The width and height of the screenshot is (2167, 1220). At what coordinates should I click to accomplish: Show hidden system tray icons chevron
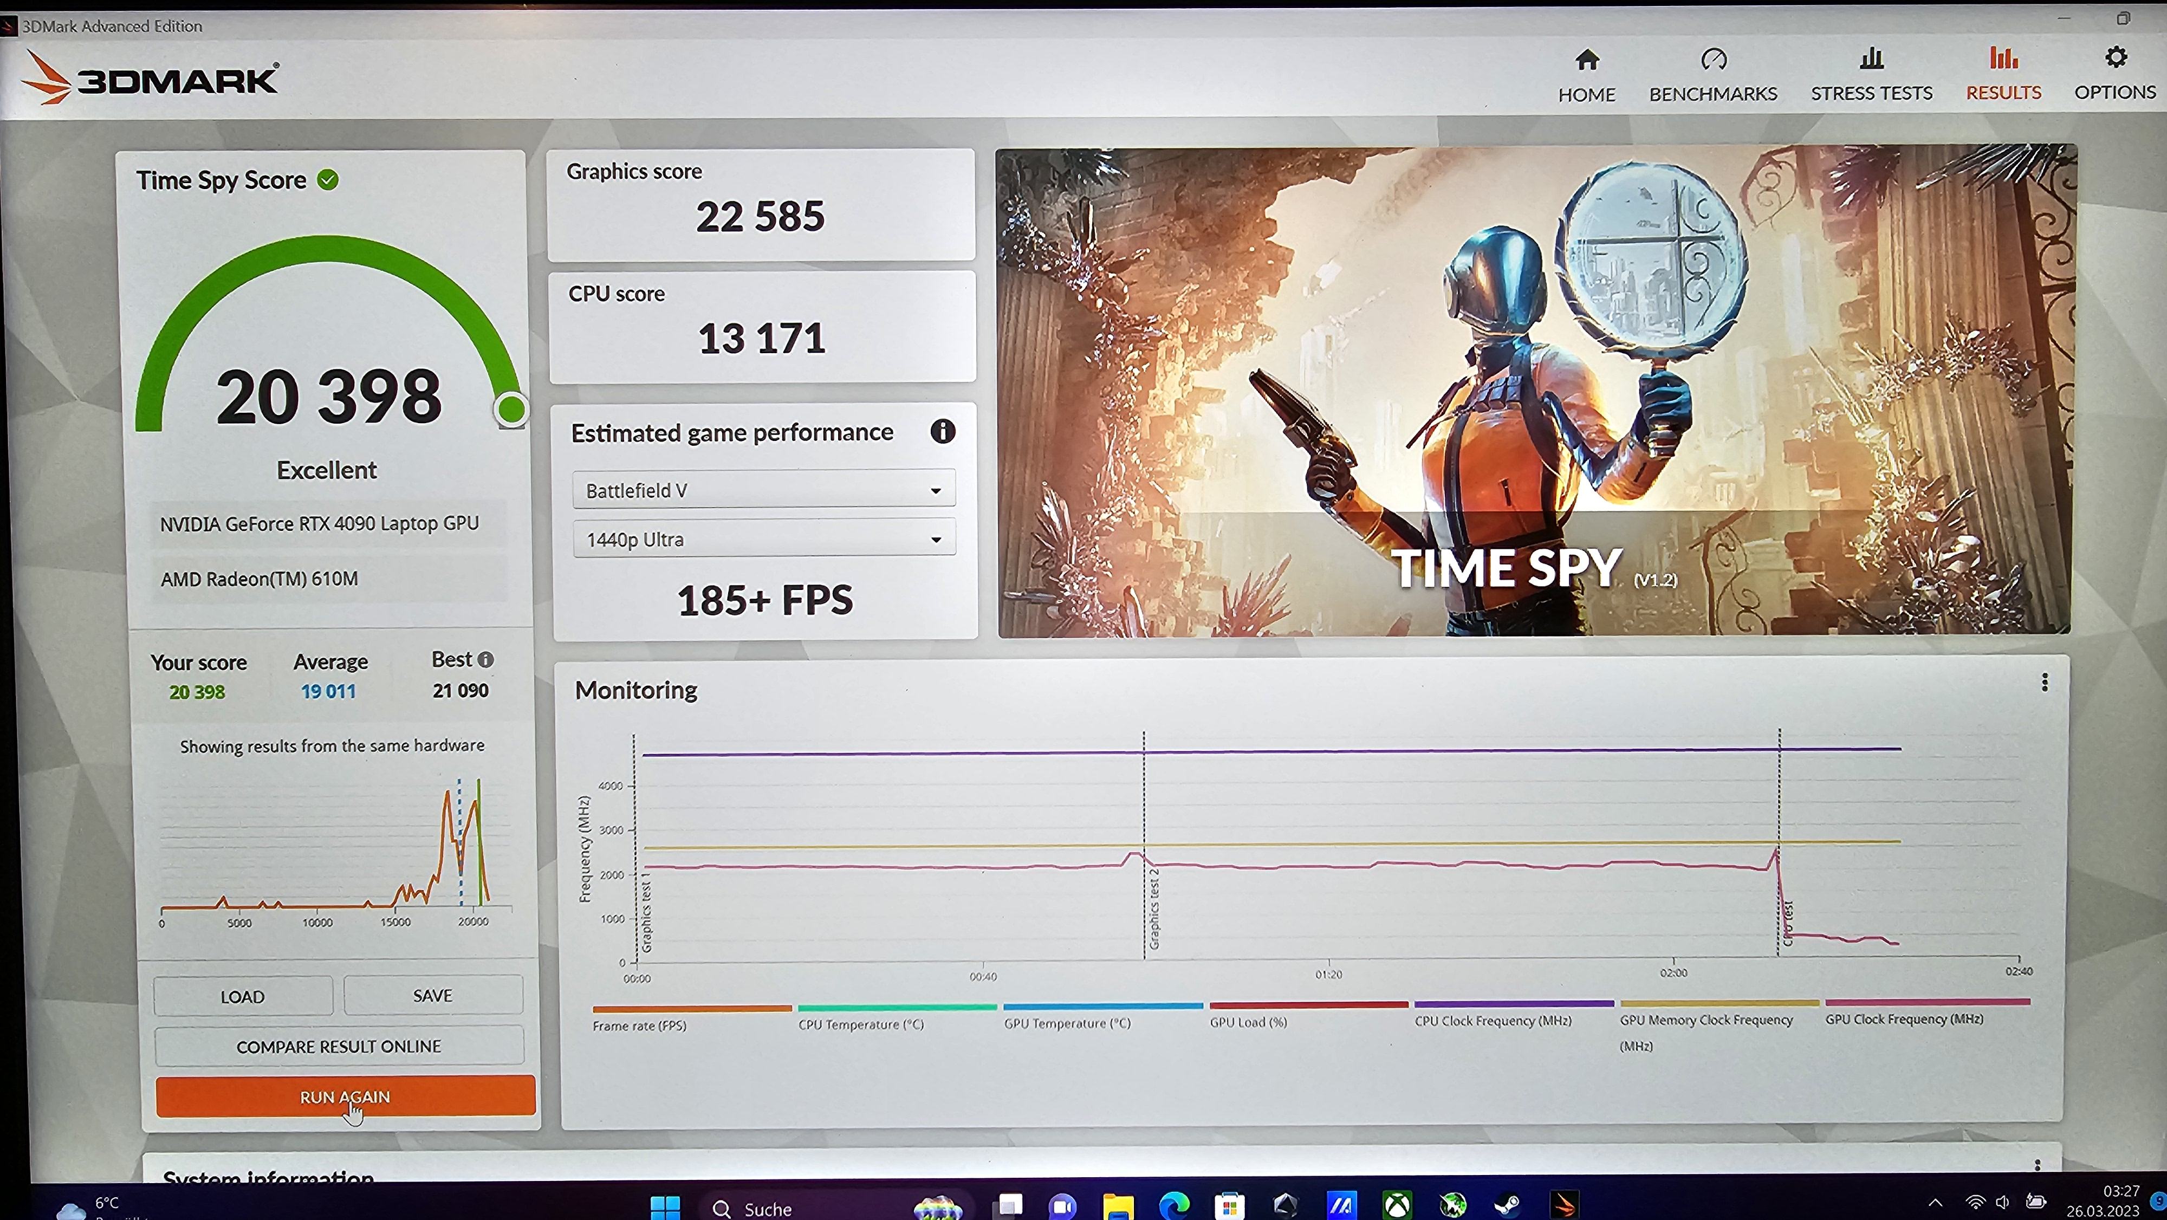point(1935,1202)
